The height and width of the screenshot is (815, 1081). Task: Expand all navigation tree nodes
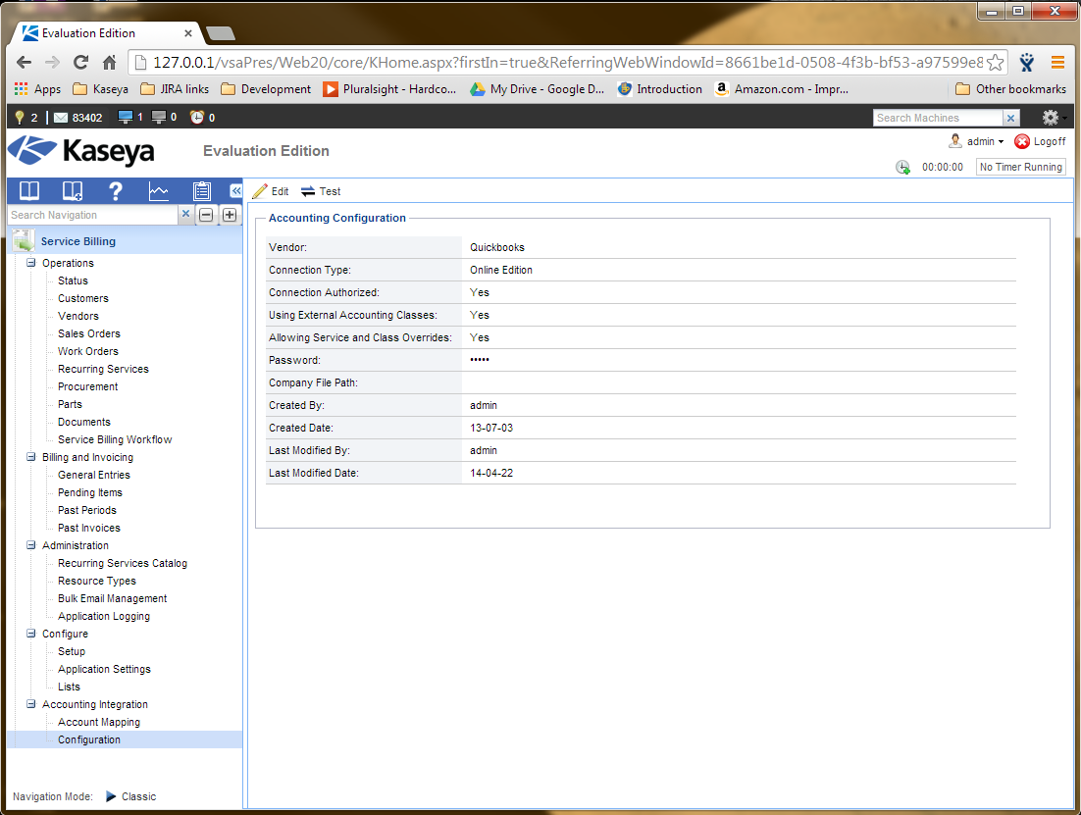pyautogui.click(x=230, y=215)
